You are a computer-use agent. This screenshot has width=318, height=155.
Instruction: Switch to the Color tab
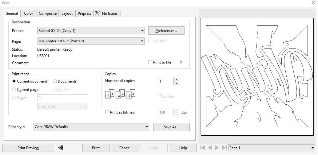(x=29, y=14)
